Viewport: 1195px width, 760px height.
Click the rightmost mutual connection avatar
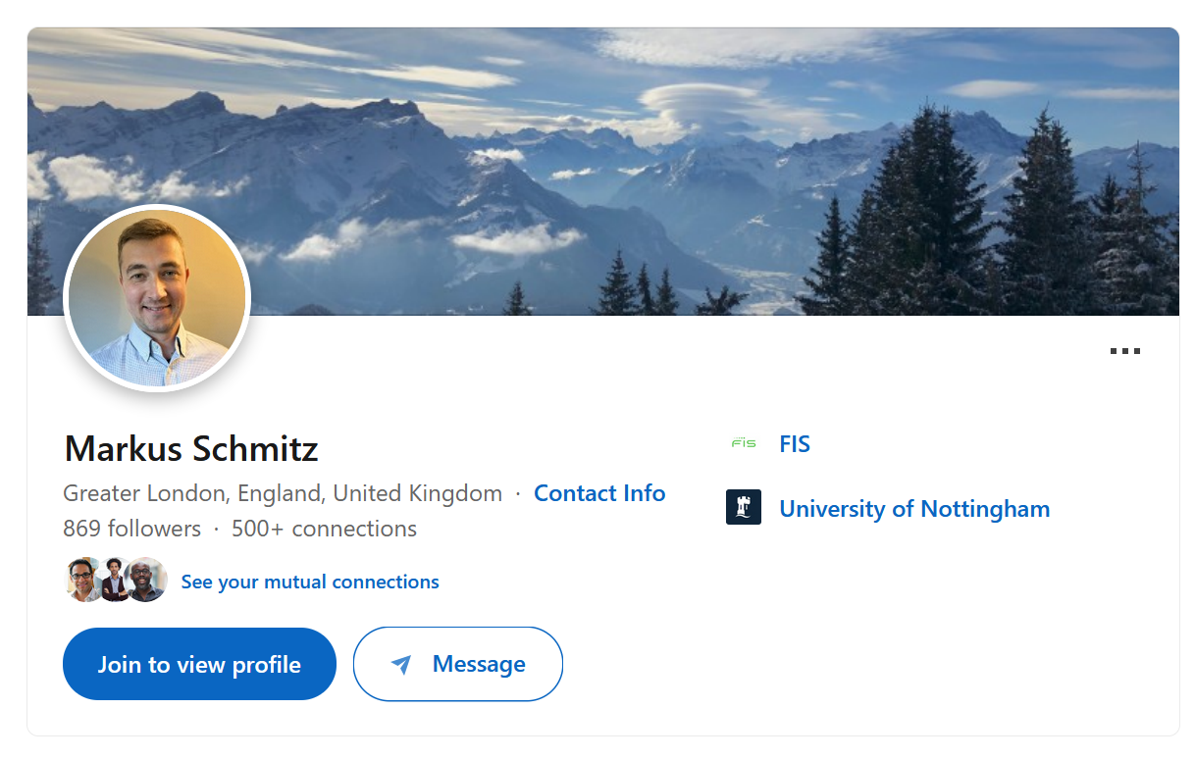click(x=148, y=580)
